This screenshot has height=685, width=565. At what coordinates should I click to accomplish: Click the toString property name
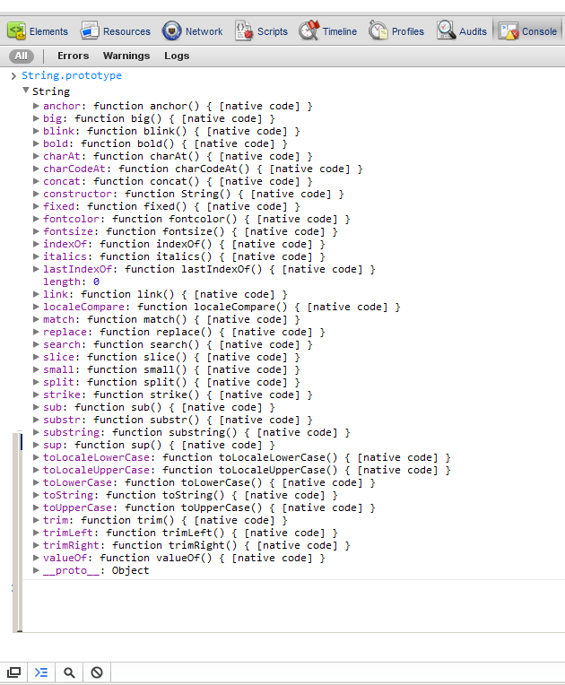(68, 495)
